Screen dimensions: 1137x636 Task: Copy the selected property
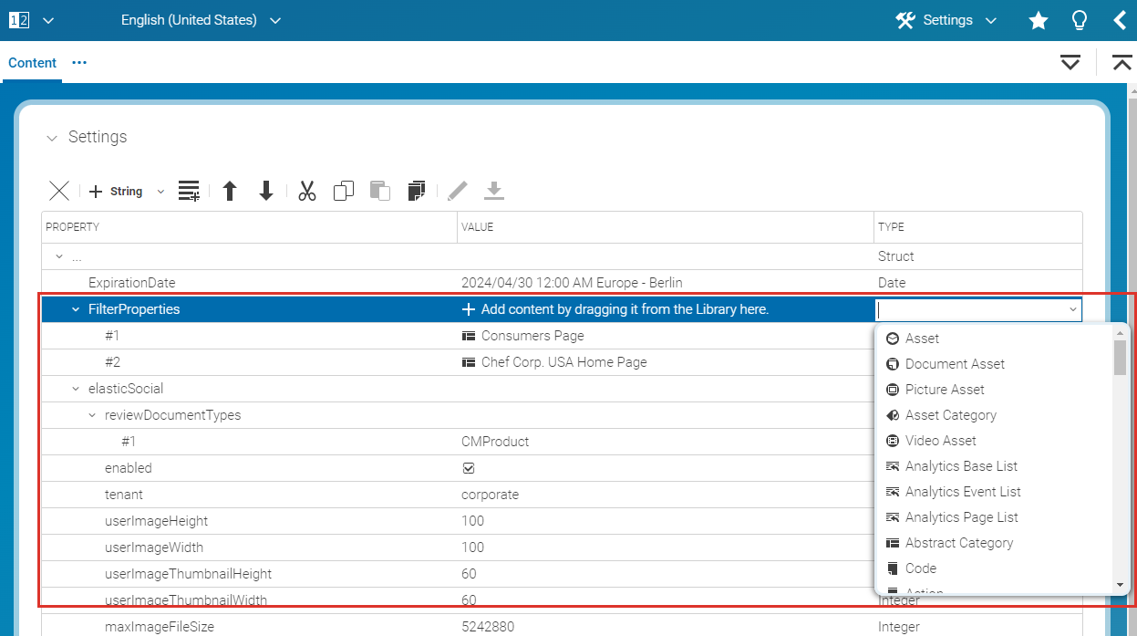click(x=344, y=191)
